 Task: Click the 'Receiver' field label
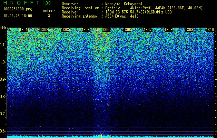coord(70,12)
